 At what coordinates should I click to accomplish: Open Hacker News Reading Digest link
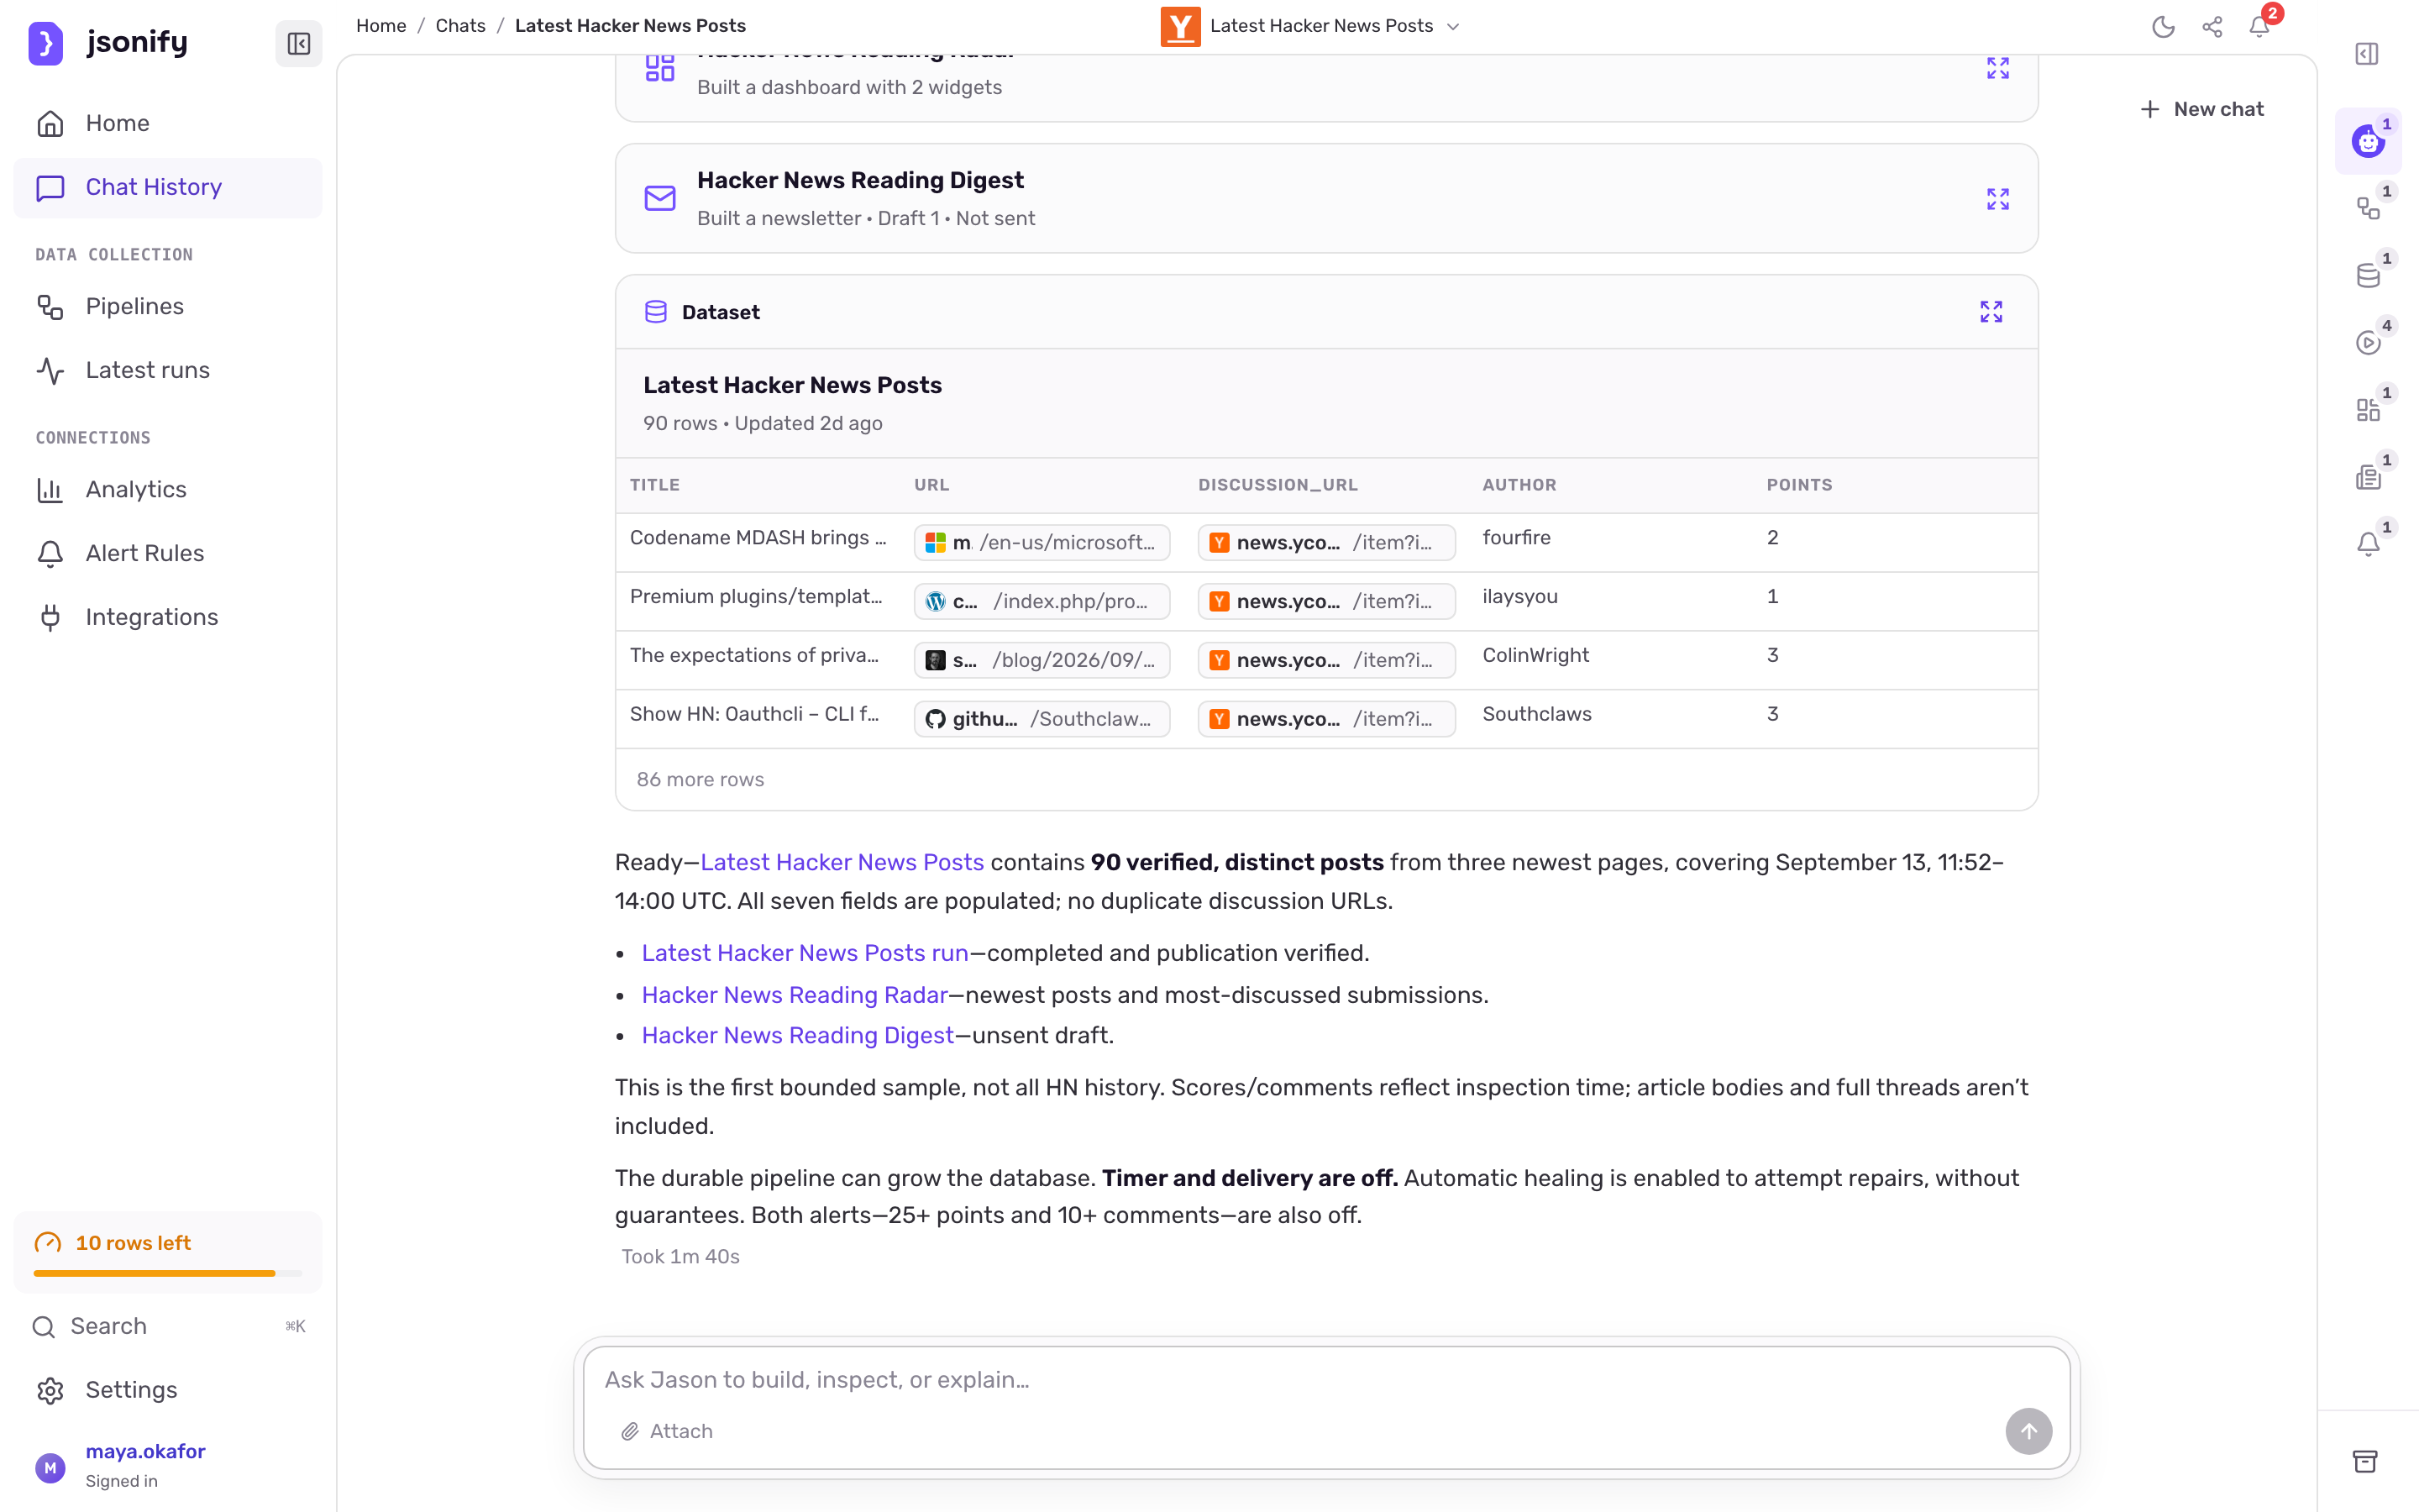(x=798, y=1035)
